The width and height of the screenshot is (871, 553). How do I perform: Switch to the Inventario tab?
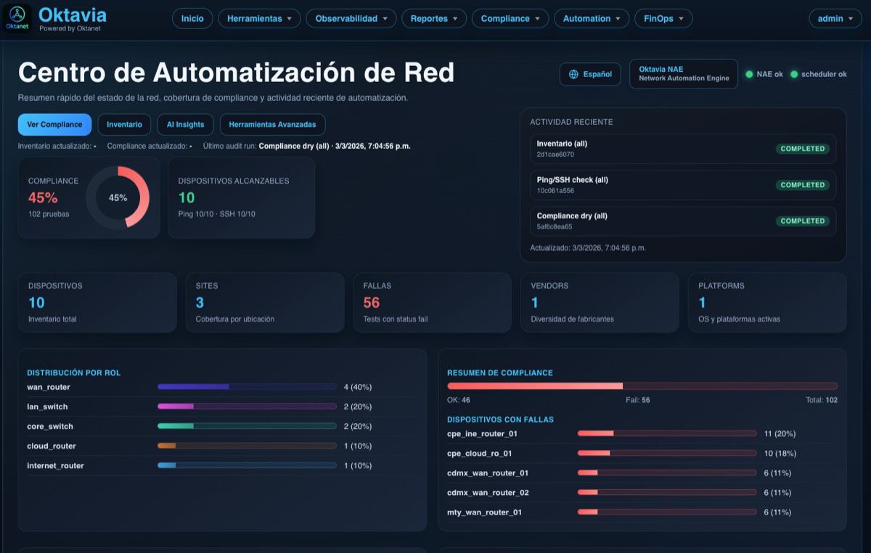coord(124,124)
